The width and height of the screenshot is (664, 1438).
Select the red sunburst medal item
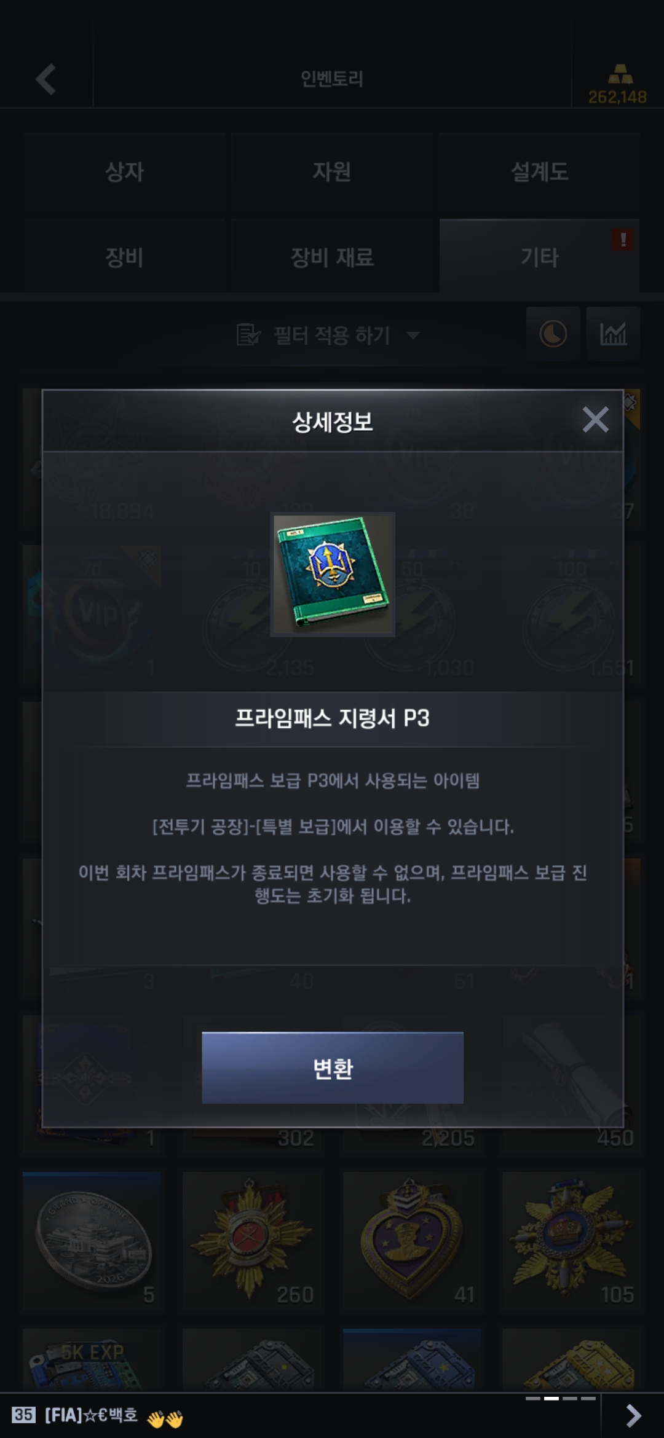252,1240
